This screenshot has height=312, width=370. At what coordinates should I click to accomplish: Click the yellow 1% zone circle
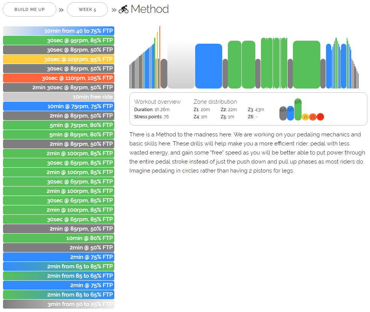[x=305, y=117]
